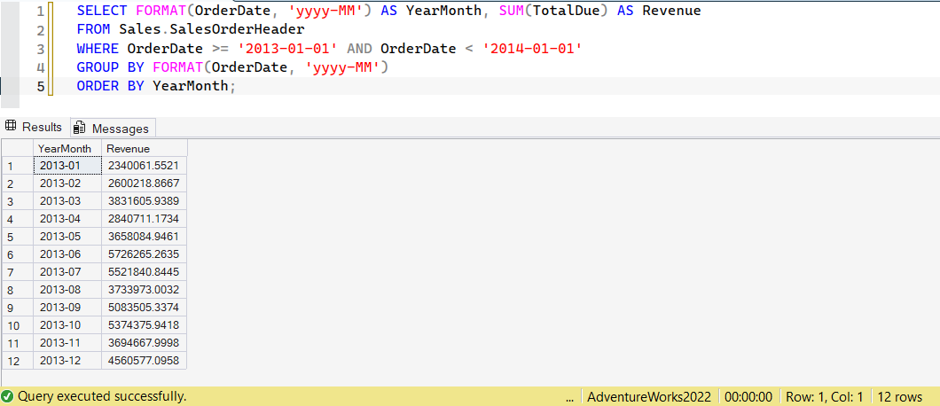Click SUM function on line 1

(512, 11)
